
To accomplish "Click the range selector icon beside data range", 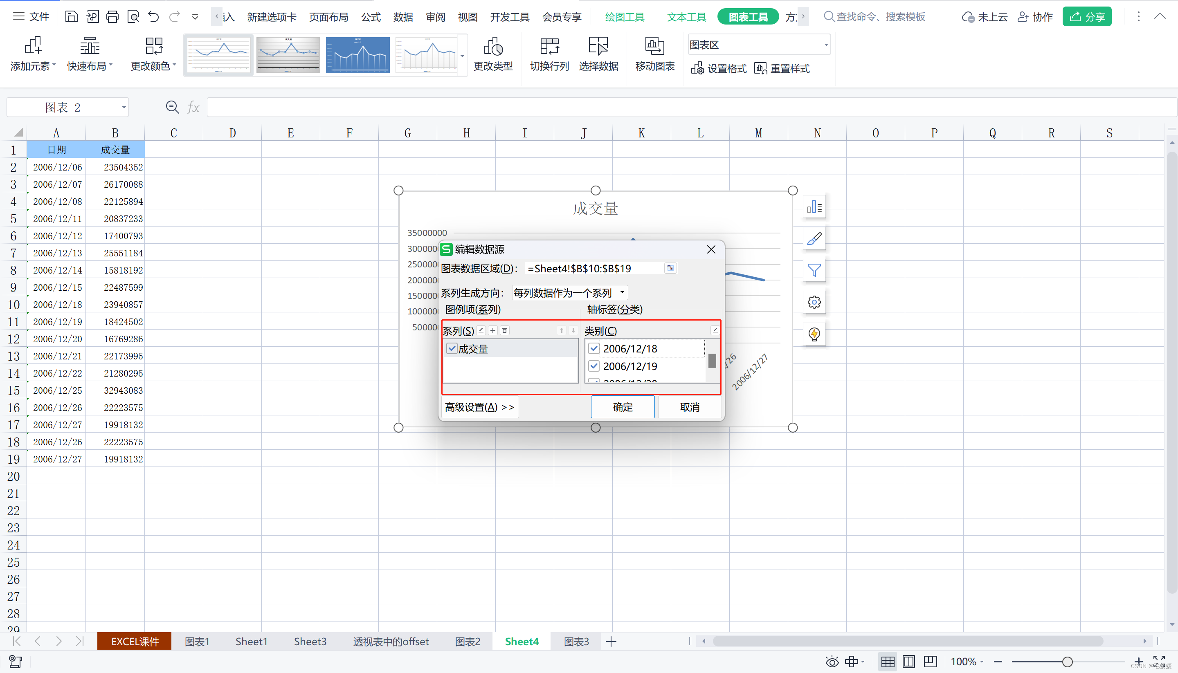I will click(670, 268).
